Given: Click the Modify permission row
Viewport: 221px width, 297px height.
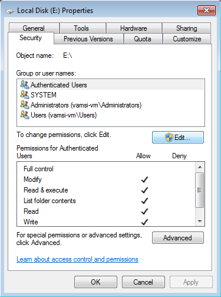Looking at the screenshot, I should coord(106,179).
